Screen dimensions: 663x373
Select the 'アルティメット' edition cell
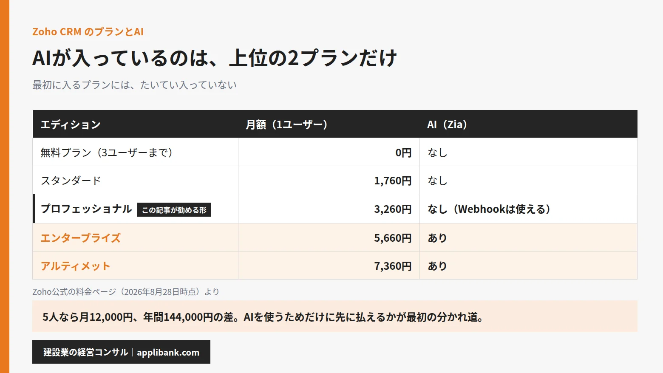(135, 266)
